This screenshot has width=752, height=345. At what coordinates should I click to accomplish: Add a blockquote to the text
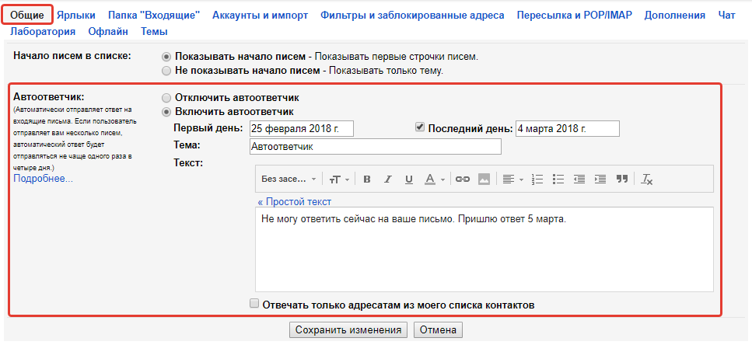(621, 179)
